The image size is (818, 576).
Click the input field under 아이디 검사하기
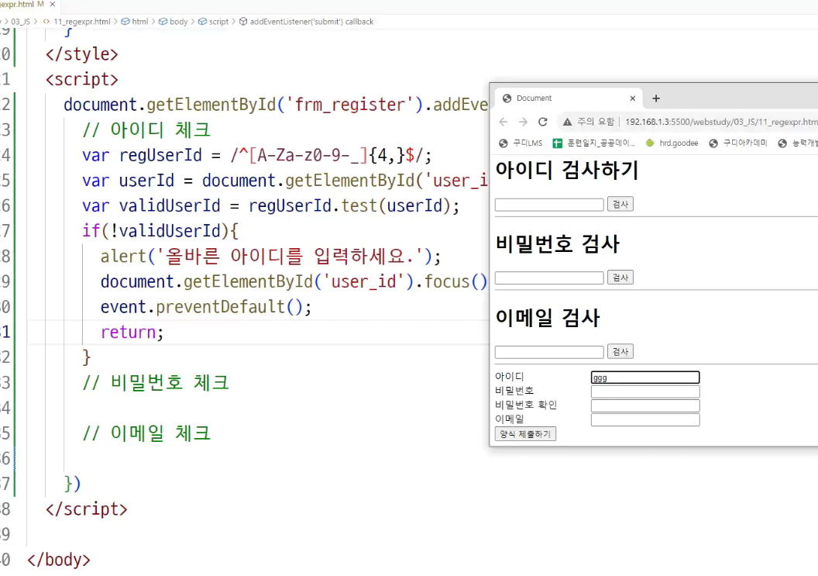(x=549, y=205)
